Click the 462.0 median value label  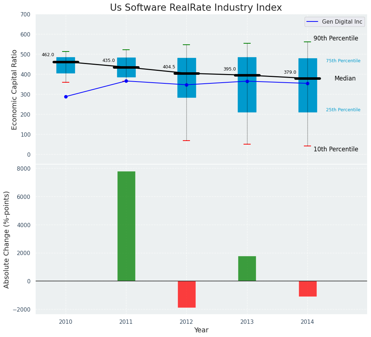click(48, 55)
